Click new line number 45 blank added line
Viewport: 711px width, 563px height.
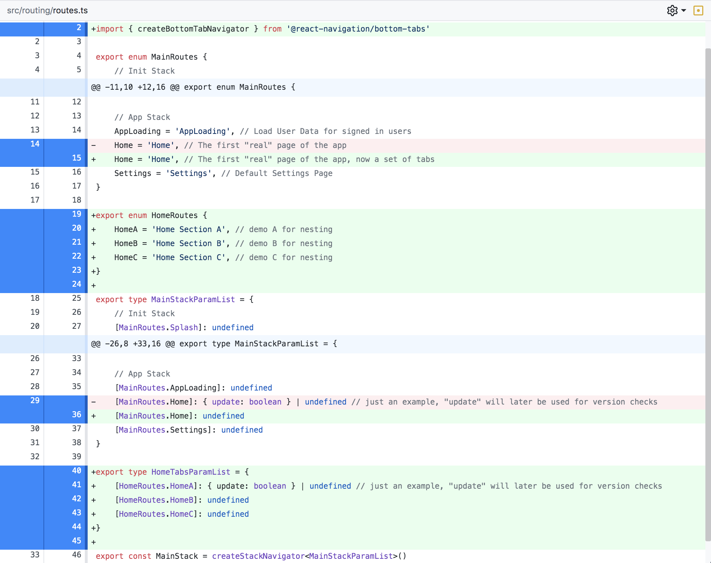click(x=76, y=541)
